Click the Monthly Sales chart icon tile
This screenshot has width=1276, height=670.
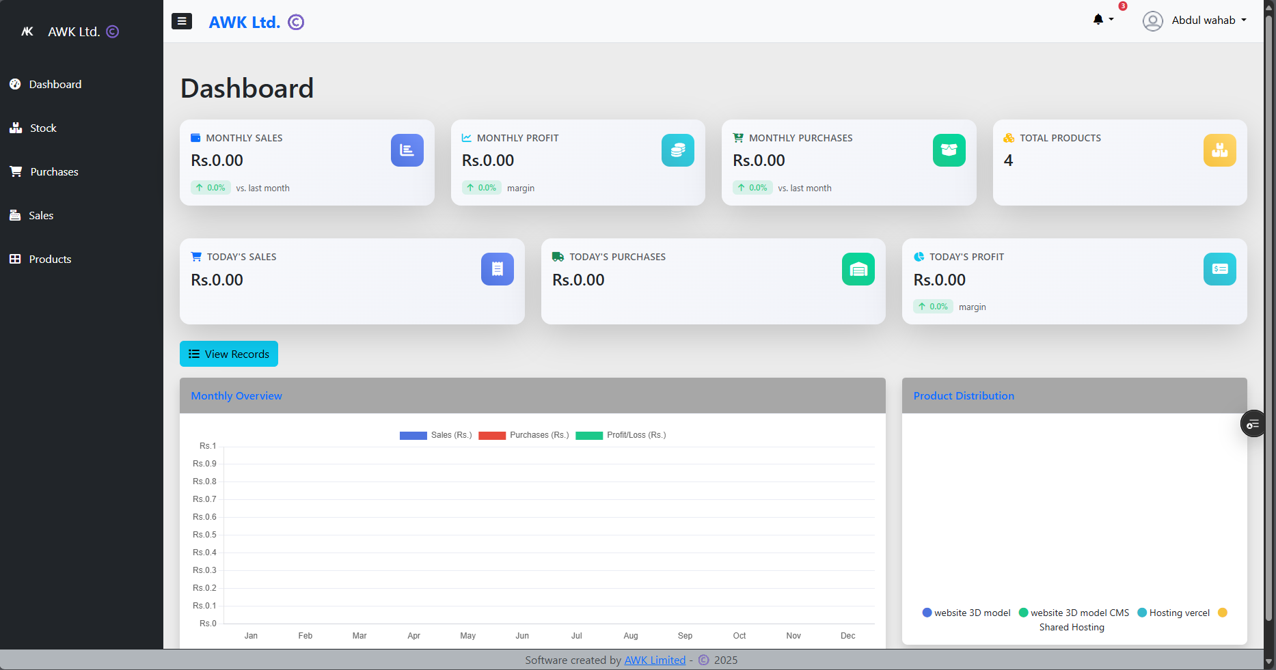(407, 150)
